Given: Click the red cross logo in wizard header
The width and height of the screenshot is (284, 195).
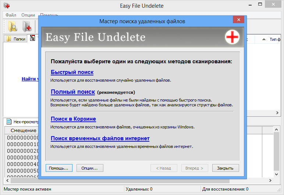Looking at the screenshot, I should tap(232, 37).
